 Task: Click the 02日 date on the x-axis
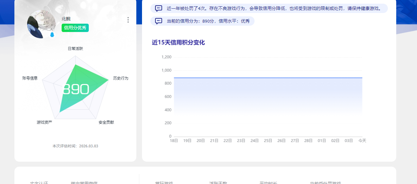(x=335, y=141)
